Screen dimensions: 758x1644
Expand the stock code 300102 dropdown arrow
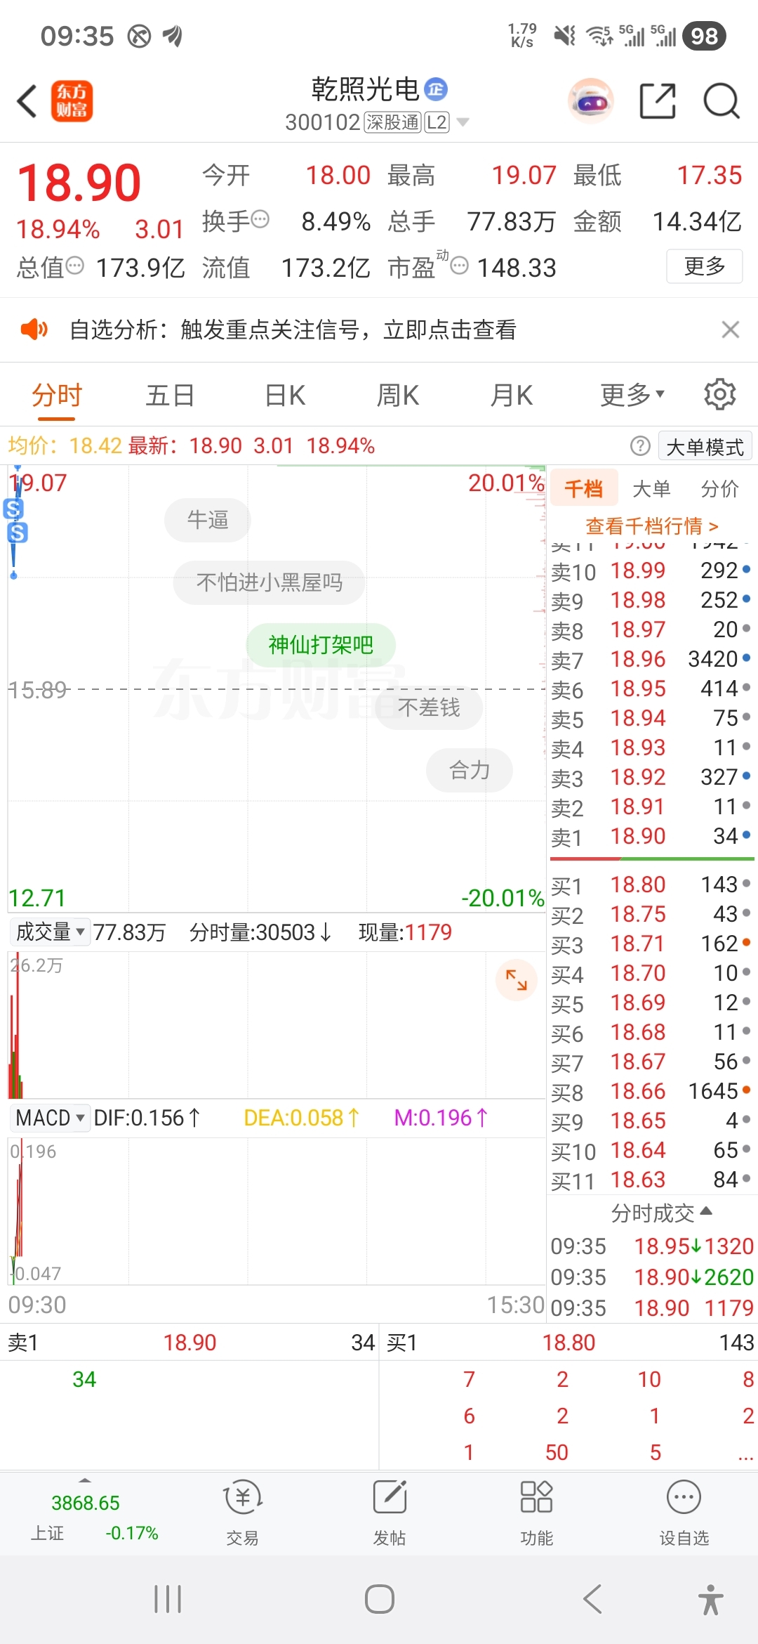(x=463, y=122)
